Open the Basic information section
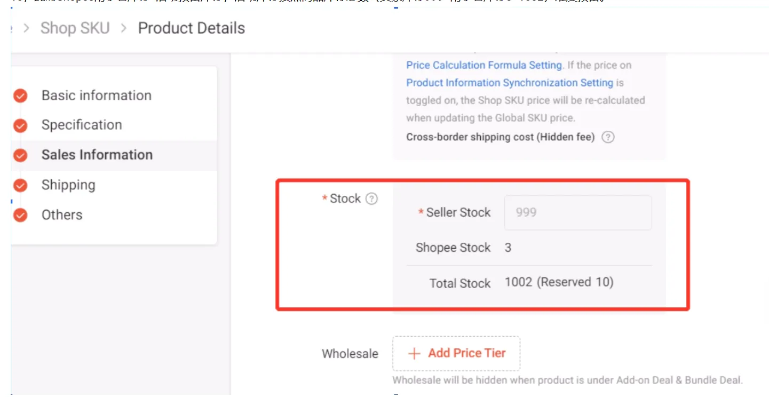The height and width of the screenshot is (397, 769). [x=96, y=96]
